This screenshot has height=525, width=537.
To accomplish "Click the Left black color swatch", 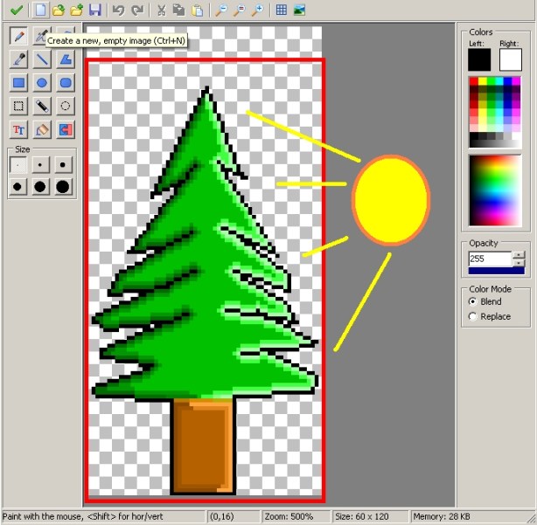I will [x=479, y=59].
